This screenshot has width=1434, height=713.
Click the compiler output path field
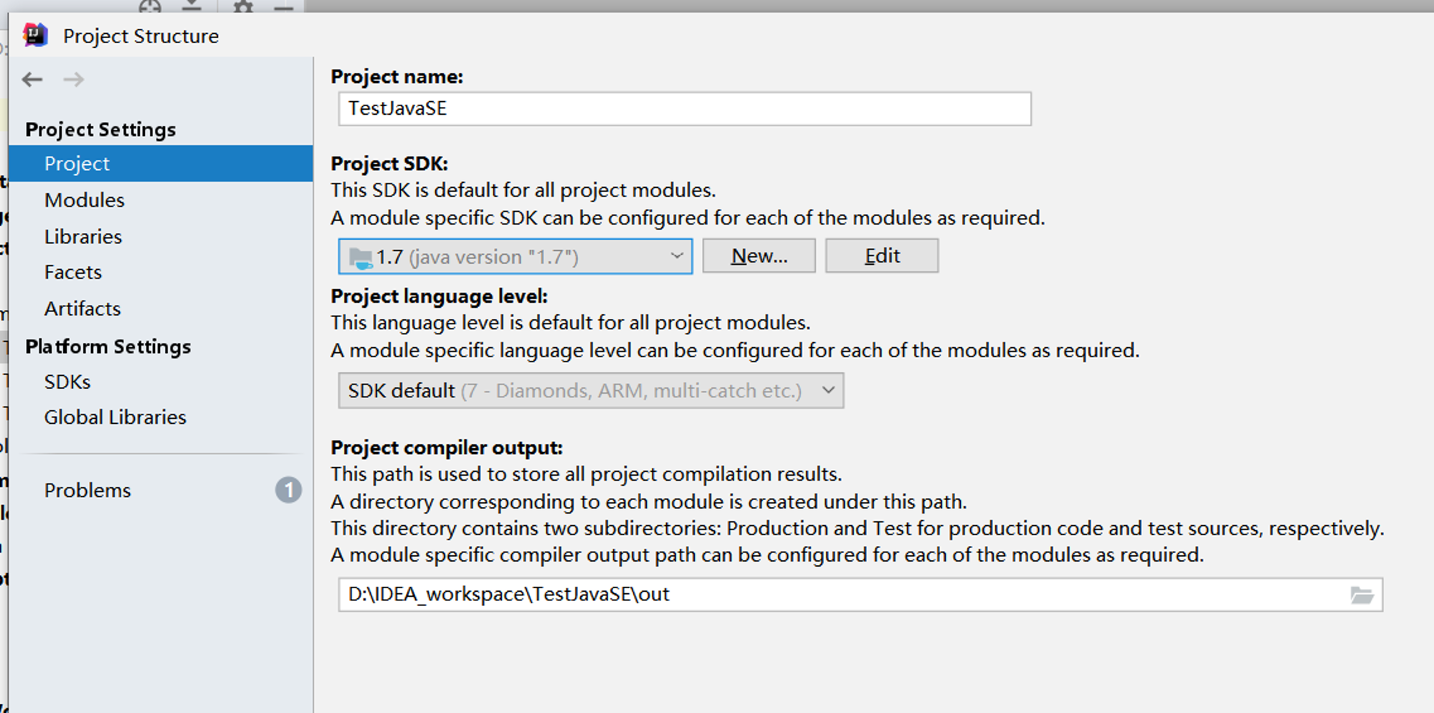pyautogui.click(x=860, y=595)
